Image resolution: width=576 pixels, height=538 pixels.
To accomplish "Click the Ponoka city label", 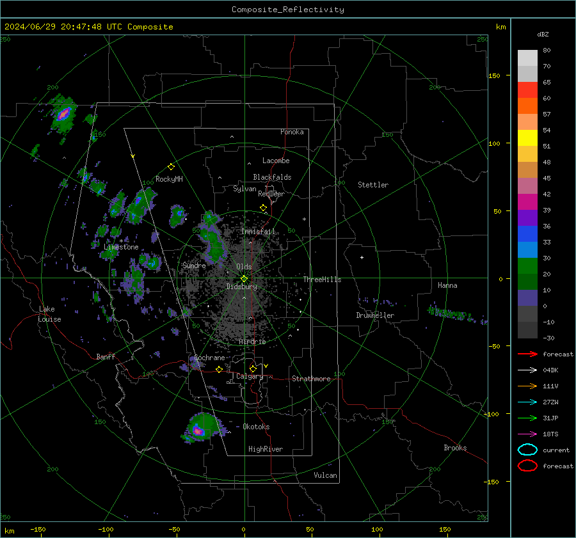I will click(x=292, y=132).
